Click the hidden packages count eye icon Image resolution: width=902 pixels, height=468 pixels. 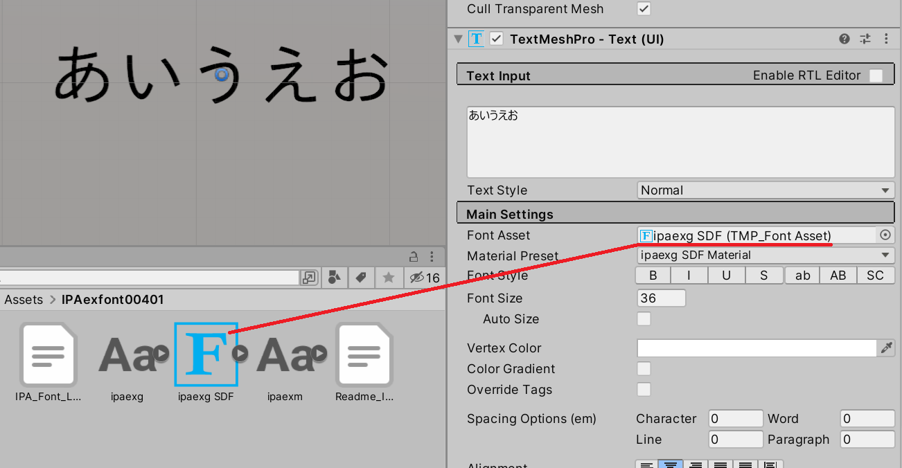(416, 277)
